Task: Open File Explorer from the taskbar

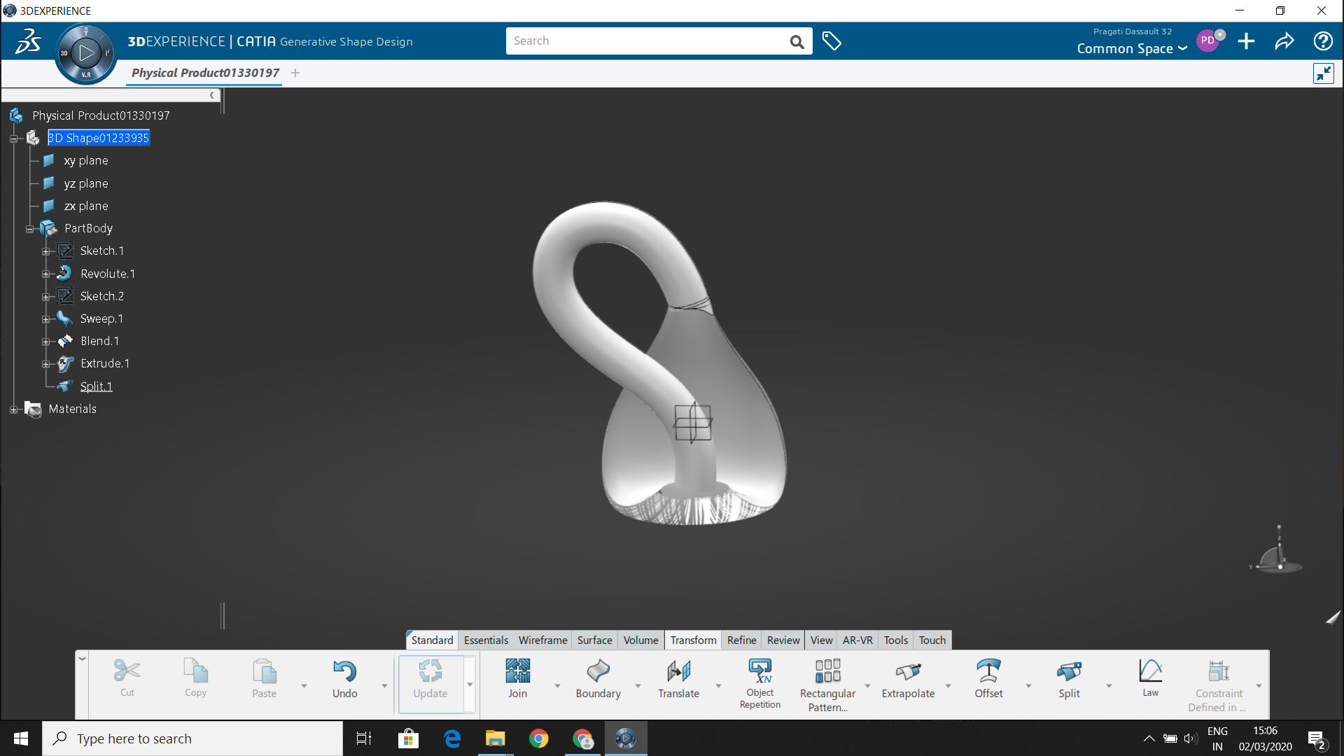Action: (x=495, y=738)
